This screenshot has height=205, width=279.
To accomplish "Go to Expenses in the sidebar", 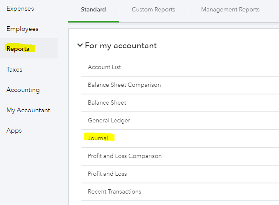I will tap(20, 8).
